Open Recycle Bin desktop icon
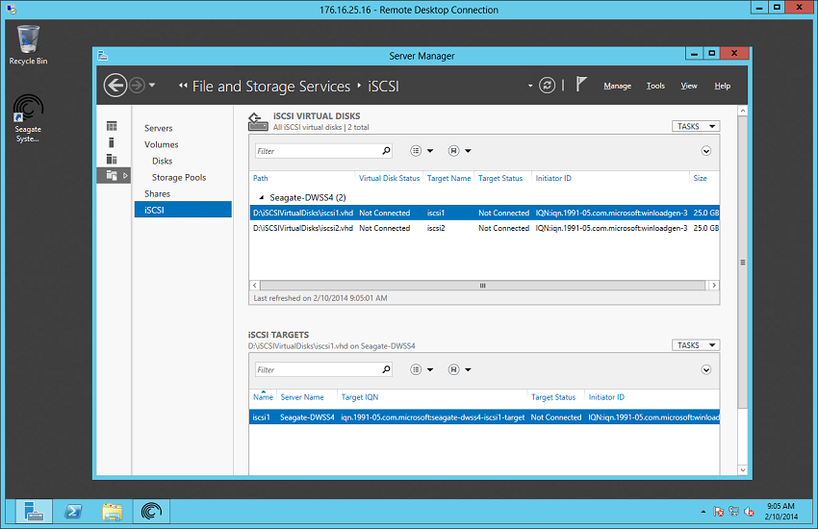This screenshot has height=529, width=818. (x=28, y=45)
